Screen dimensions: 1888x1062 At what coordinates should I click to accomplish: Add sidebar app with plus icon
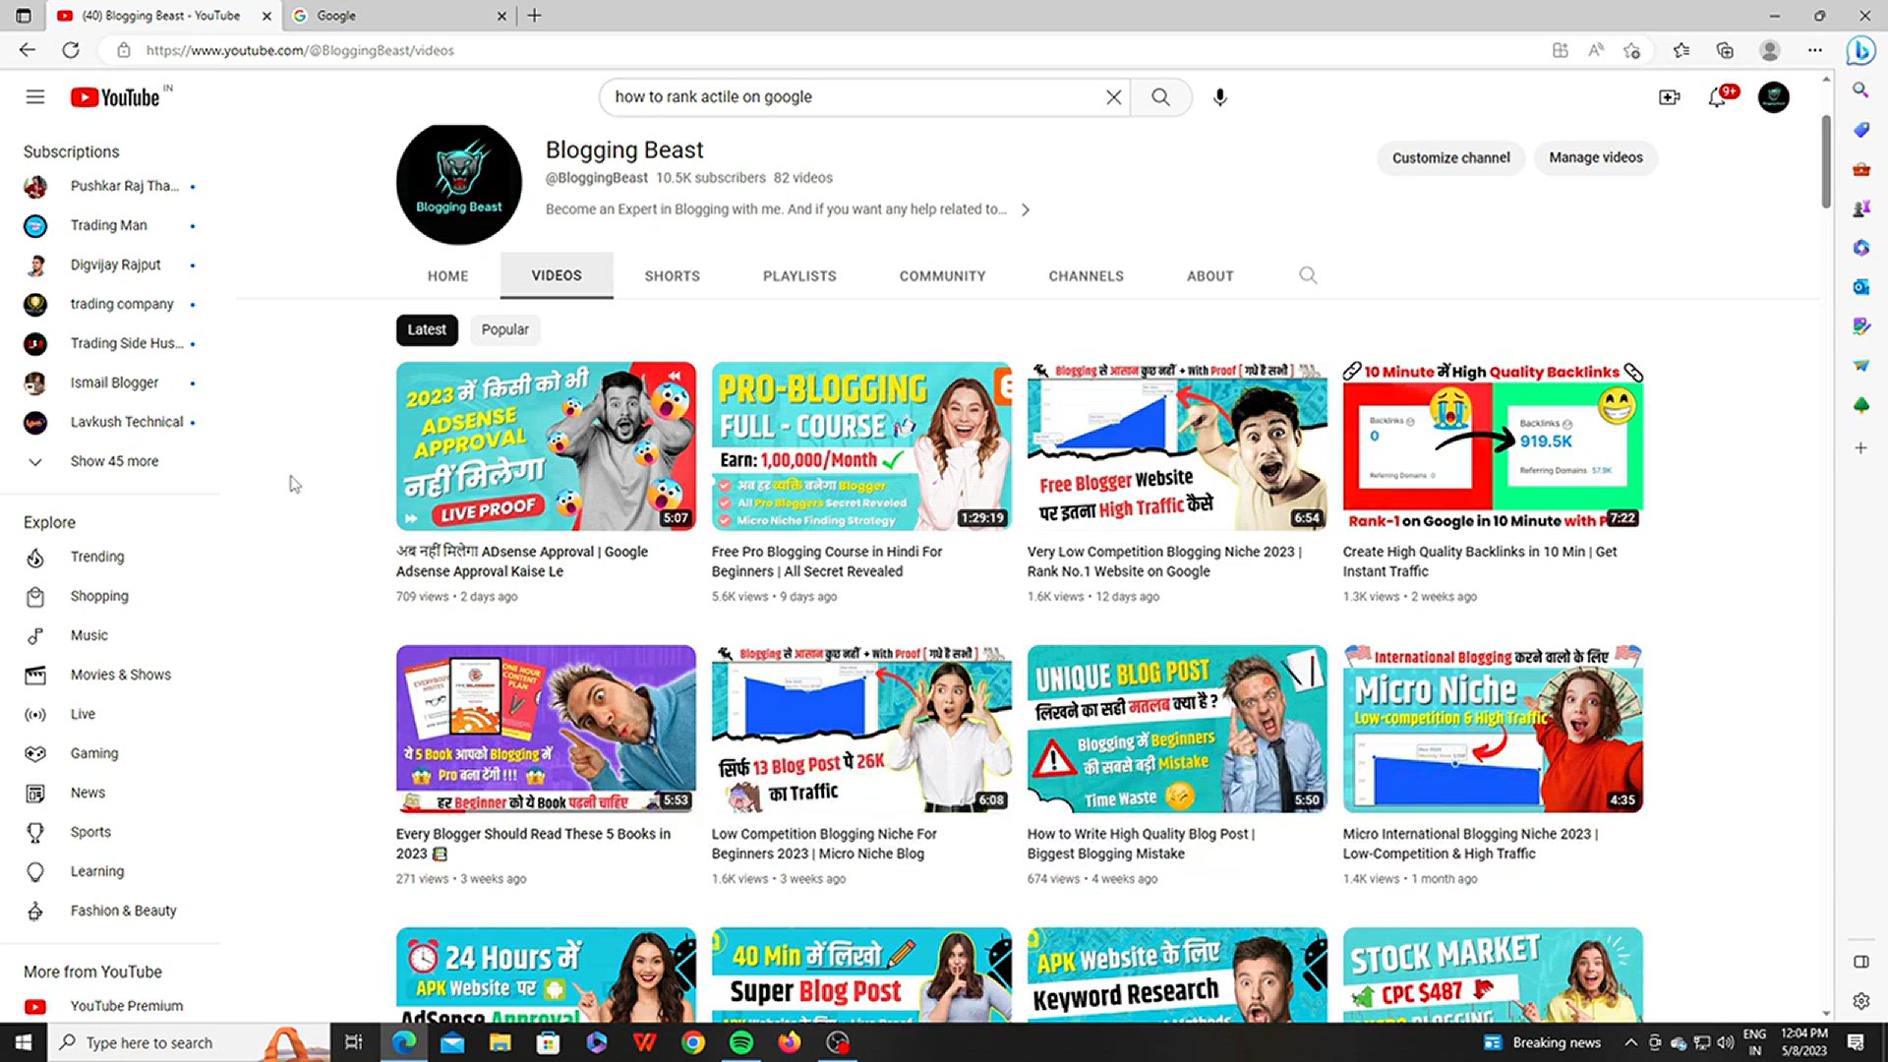(x=1860, y=448)
